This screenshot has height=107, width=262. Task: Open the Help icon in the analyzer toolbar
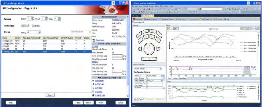pos(225,19)
